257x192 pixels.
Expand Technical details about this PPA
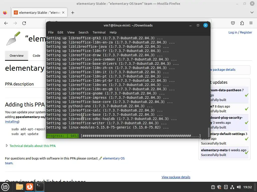pos(32,146)
